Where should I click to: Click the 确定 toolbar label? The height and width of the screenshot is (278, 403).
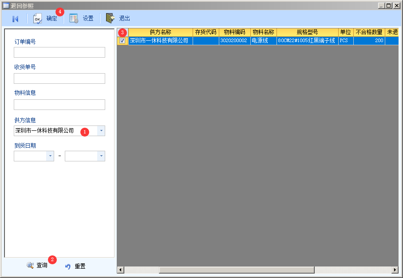coord(51,19)
